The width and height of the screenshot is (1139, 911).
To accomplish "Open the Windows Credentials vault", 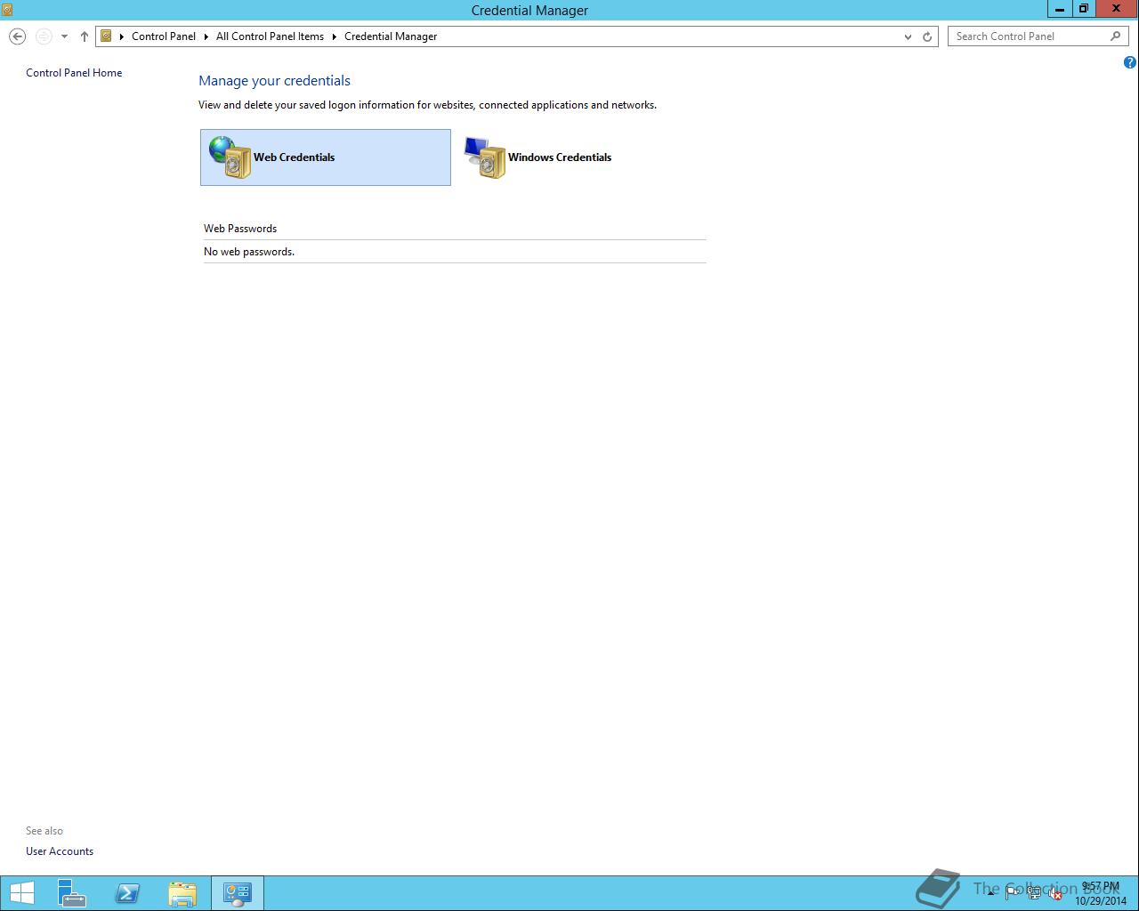I will point(538,157).
